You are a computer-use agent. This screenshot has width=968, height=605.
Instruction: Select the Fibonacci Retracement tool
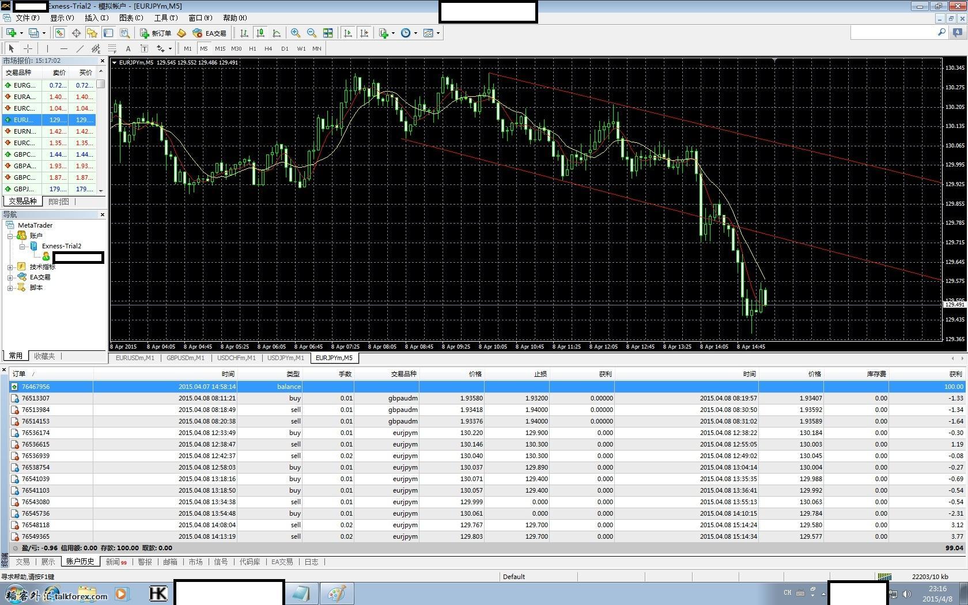[112, 48]
